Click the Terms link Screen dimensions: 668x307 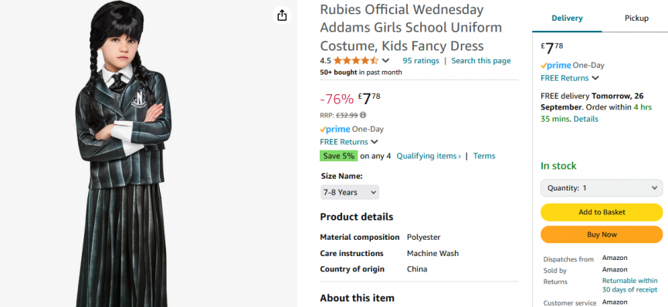484,156
